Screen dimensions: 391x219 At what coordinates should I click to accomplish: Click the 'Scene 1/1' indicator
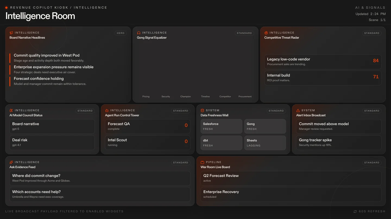[377, 20]
